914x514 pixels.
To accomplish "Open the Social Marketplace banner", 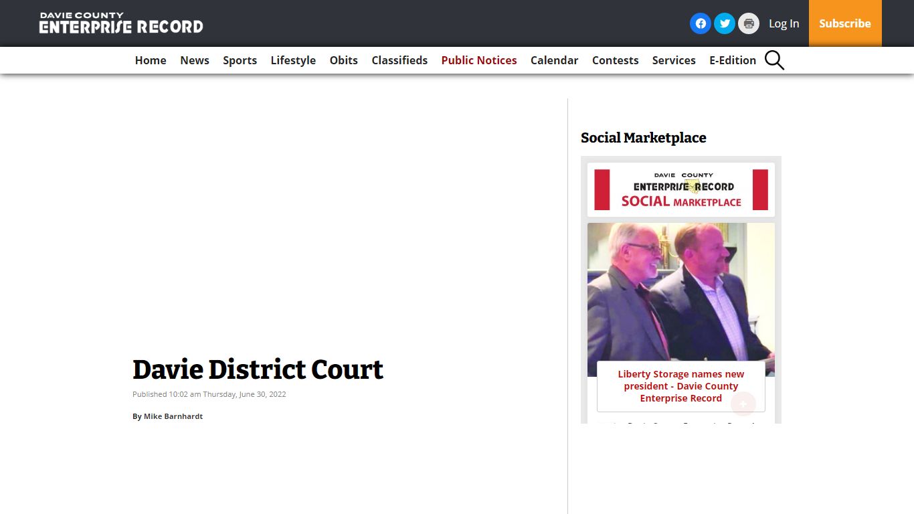I will [x=681, y=190].
